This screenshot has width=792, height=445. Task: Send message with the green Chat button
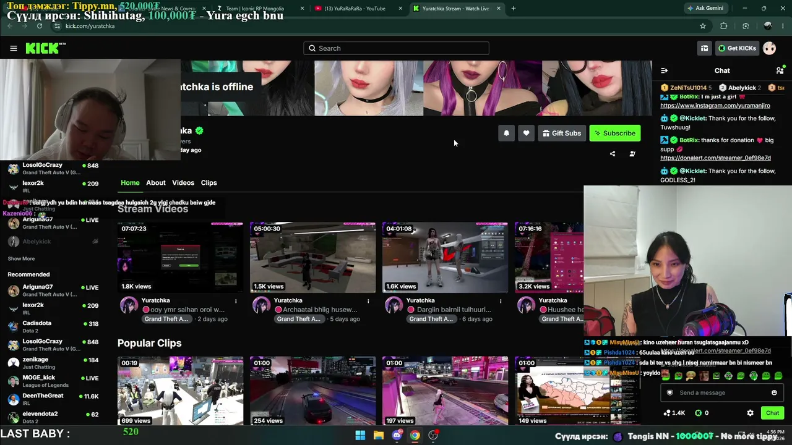[x=772, y=413]
